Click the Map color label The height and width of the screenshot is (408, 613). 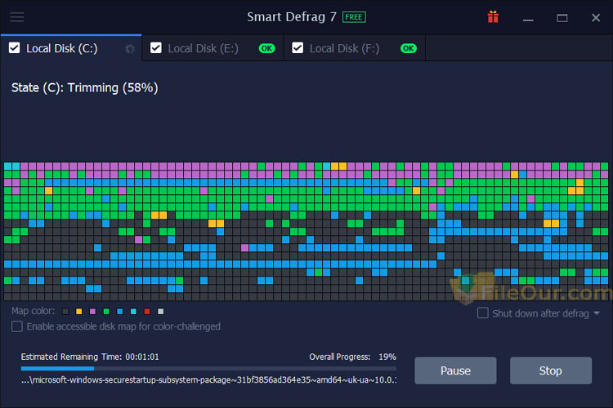pos(33,311)
